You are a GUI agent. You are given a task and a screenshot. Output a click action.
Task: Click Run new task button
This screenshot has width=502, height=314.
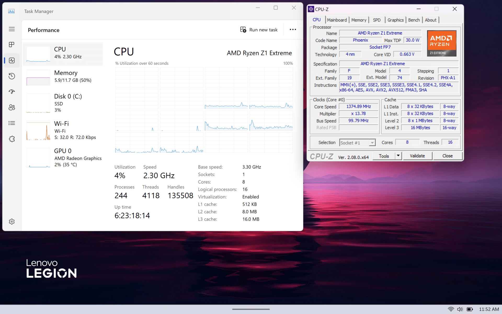pyautogui.click(x=259, y=30)
